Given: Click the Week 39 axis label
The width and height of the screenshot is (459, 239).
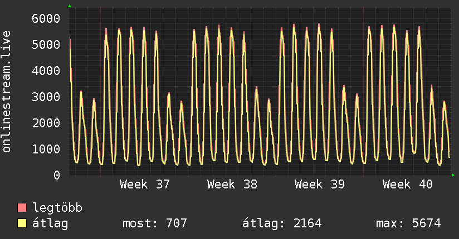Looking at the screenshot, I should 320,185.
